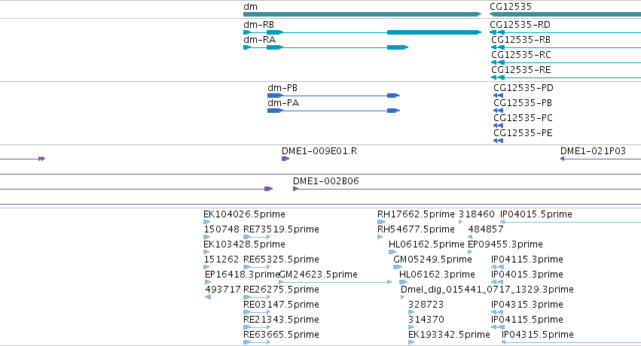
Task: Select the DME1-009E01.R clone arrow
Action: [x=285, y=159]
